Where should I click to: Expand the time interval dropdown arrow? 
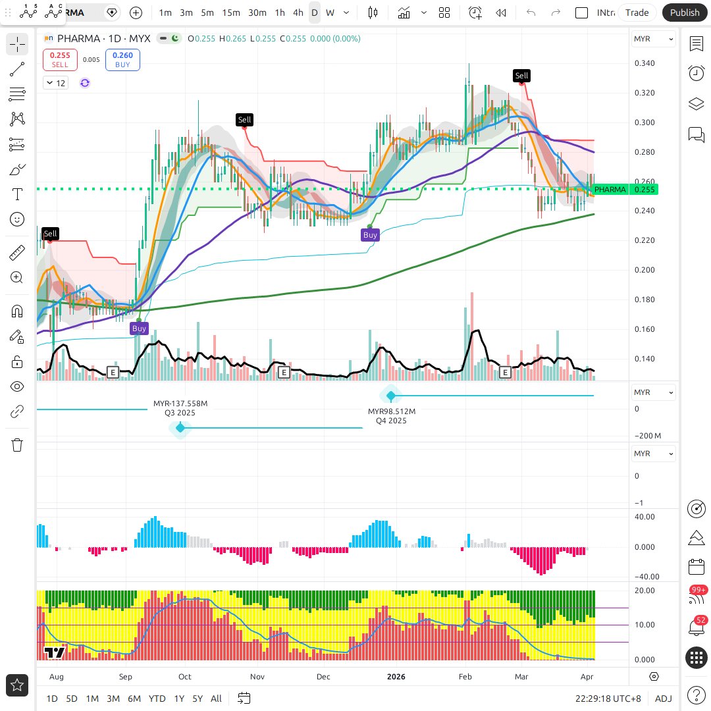pos(347,13)
